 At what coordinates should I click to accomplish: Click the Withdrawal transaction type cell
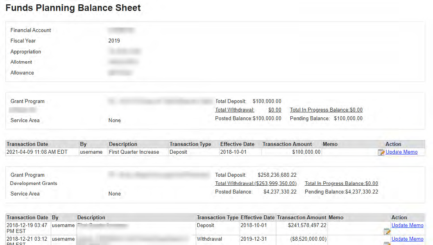209,239
